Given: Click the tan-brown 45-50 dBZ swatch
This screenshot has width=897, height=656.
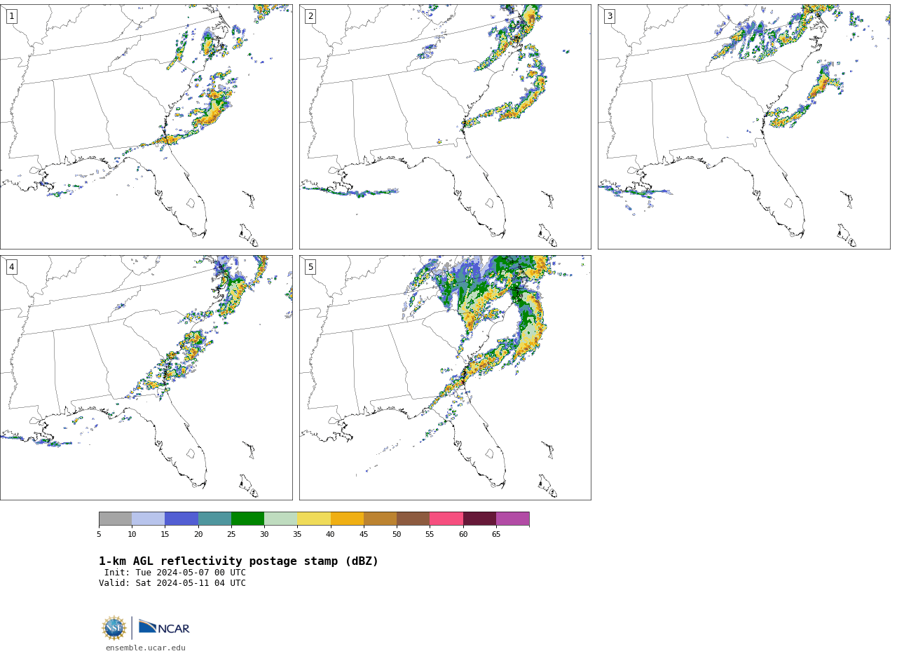Looking at the screenshot, I should click(380, 519).
